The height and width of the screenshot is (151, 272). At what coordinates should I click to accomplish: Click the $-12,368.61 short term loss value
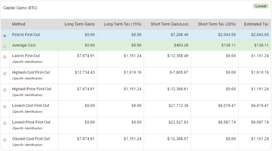pos(178,89)
